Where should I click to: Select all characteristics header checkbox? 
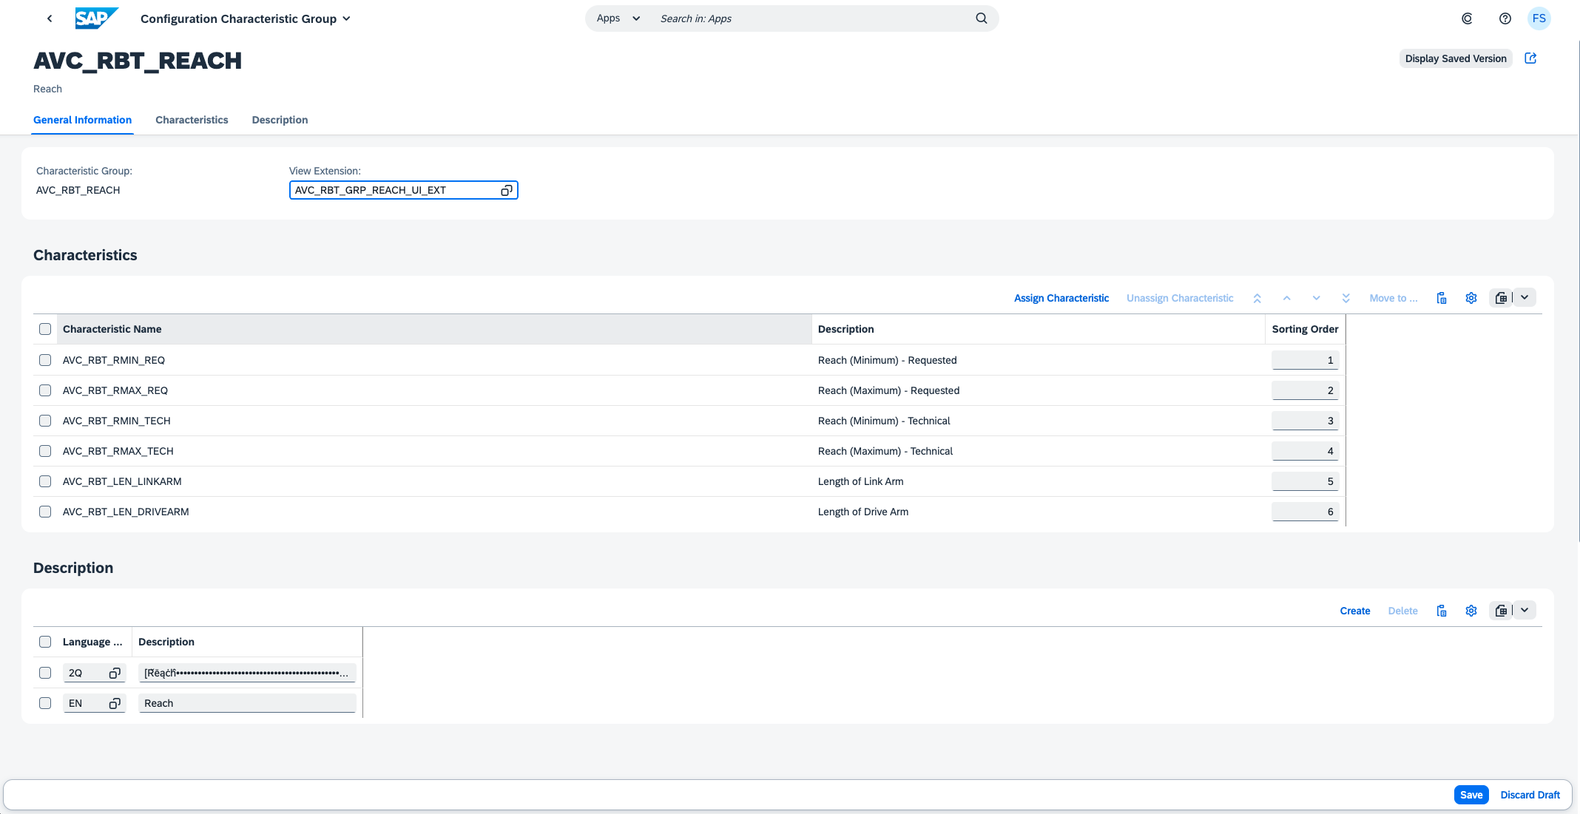[45, 329]
